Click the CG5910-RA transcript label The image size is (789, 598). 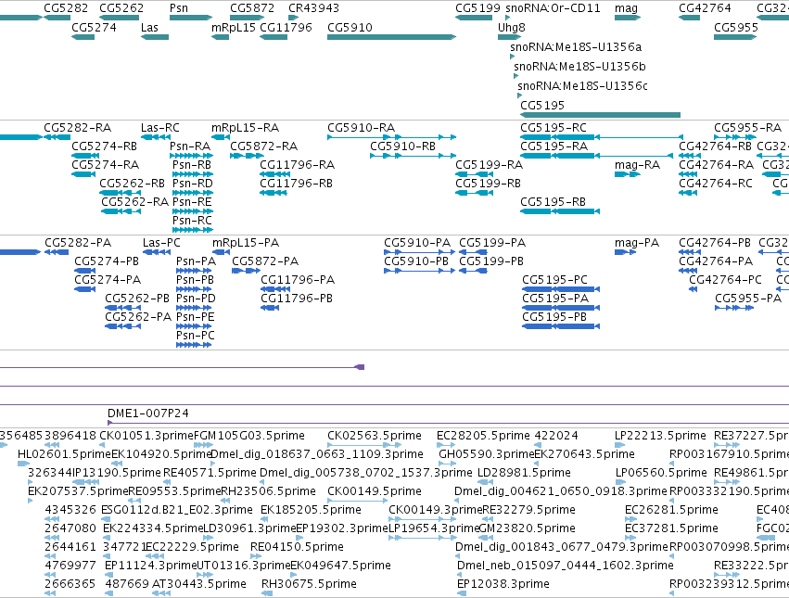(362, 127)
